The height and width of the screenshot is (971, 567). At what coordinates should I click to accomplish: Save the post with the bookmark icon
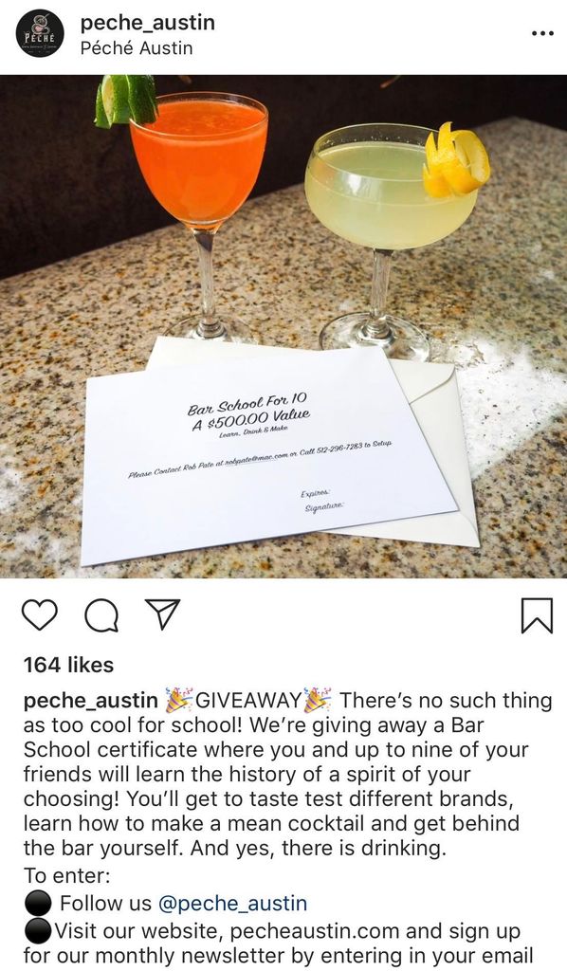(x=537, y=615)
